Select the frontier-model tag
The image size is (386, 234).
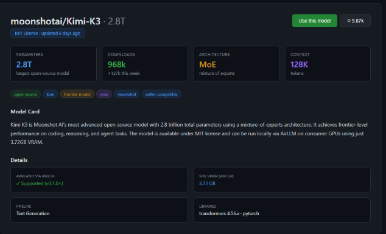(x=77, y=94)
